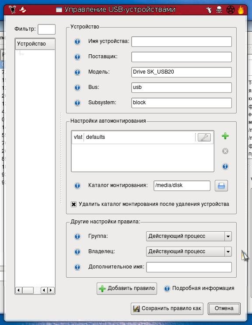Screen dimensions: 252x325
Task: Open Подробная информация
Action: click(199, 288)
